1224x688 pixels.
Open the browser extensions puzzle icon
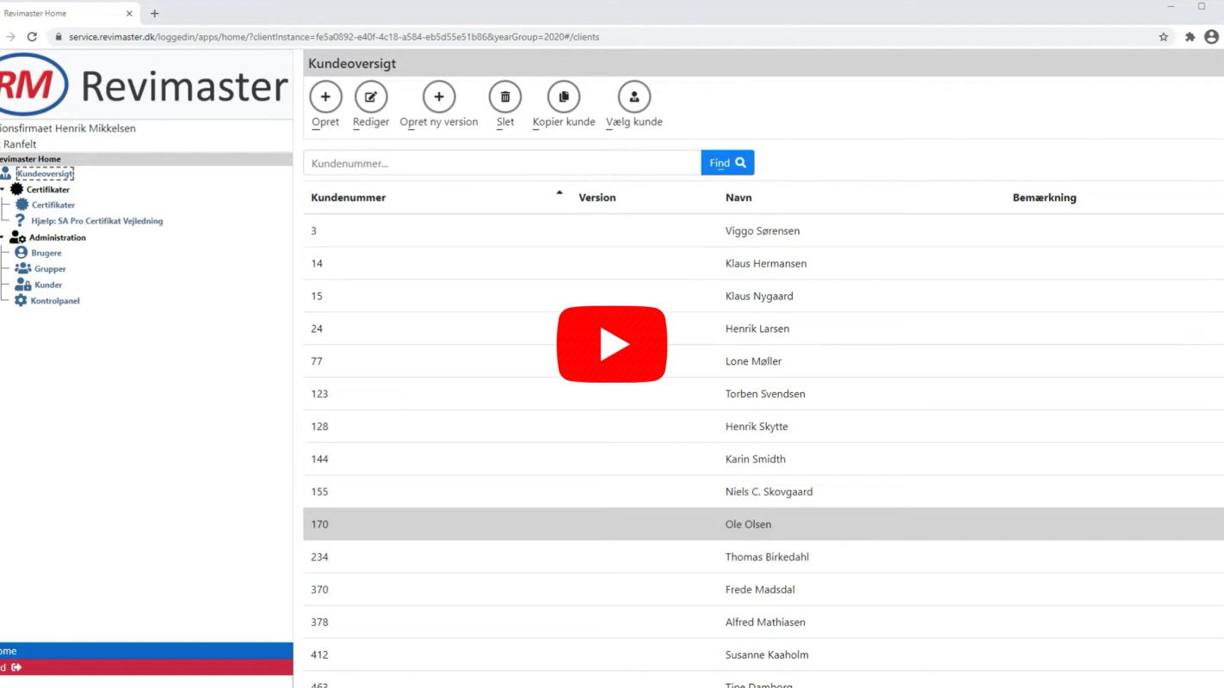point(1190,37)
